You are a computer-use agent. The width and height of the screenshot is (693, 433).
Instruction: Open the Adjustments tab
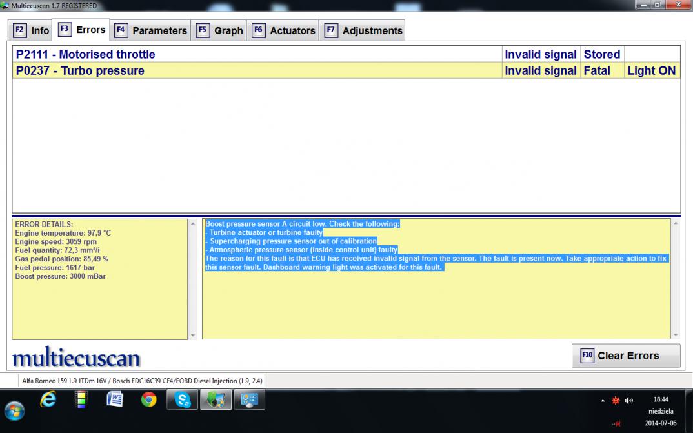362,30
